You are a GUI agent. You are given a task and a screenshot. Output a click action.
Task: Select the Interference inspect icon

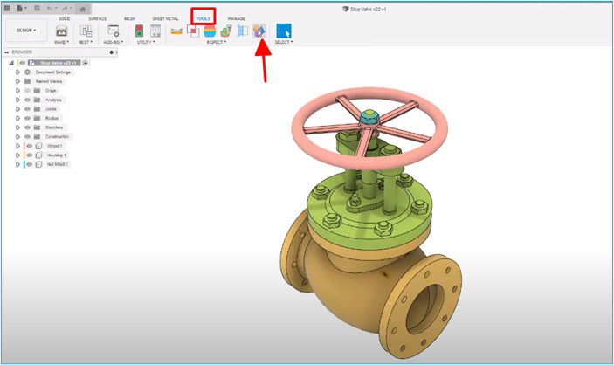tap(193, 31)
